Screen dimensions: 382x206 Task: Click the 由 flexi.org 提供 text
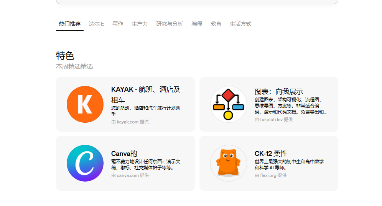coord(271,175)
